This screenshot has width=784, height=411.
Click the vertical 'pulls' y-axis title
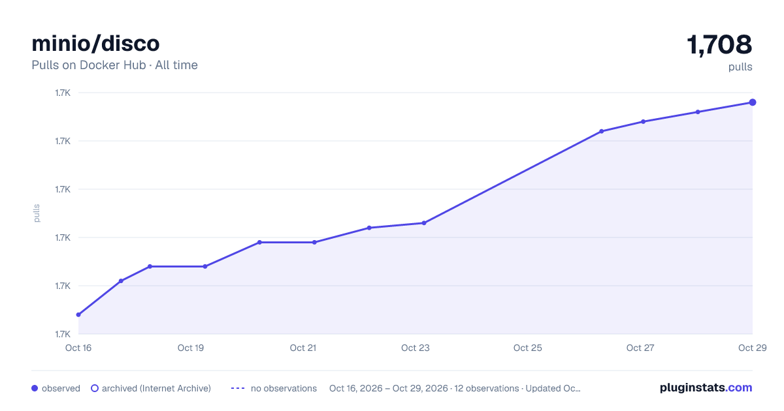pos(37,213)
